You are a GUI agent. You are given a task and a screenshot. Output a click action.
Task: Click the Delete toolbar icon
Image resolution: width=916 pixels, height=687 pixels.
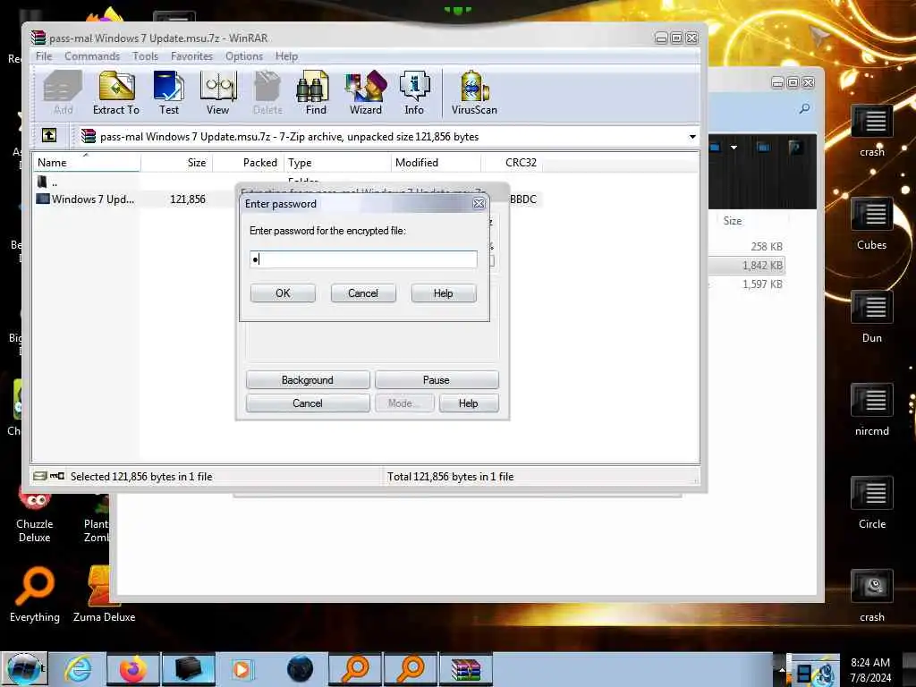(x=267, y=93)
